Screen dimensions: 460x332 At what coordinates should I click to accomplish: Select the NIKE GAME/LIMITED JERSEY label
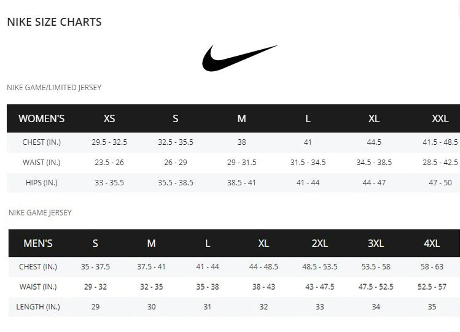coord(54,88)
